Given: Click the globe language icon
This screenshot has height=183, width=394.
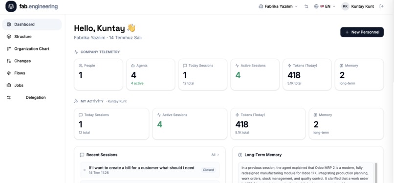Looking at the screenshot, I should (x=316, y=6).
